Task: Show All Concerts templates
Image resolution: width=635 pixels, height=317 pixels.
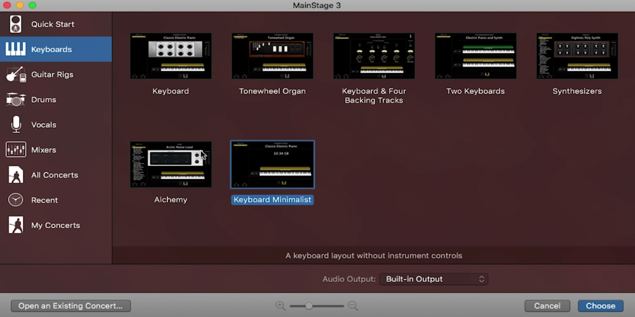Action: tap(55, 175)
